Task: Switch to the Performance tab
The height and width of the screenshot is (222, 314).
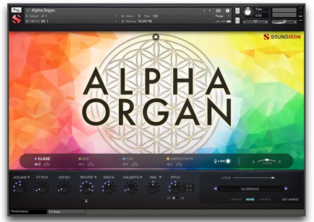Action: pyautogui.click(x=28, y=212)
